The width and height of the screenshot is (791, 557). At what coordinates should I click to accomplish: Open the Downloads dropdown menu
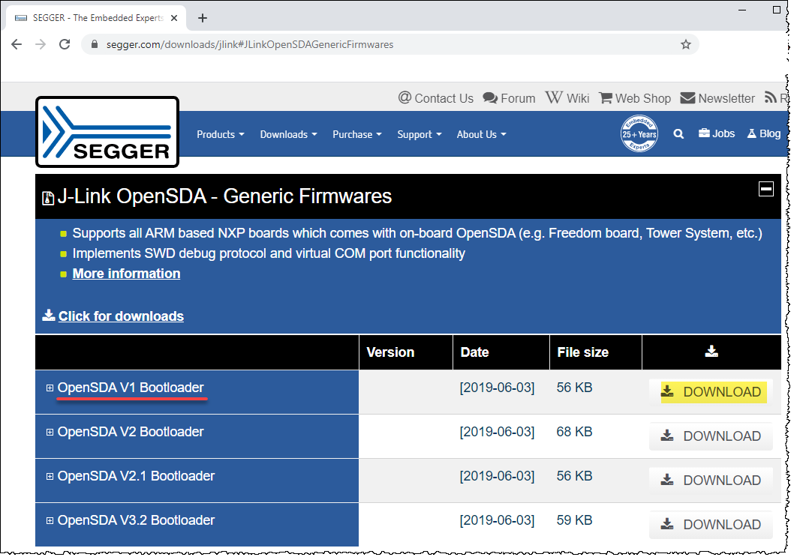tap(288, 134)
